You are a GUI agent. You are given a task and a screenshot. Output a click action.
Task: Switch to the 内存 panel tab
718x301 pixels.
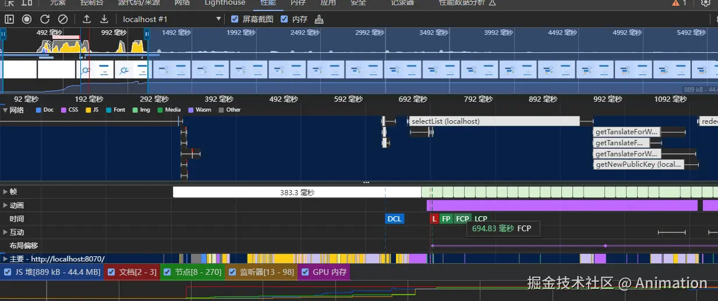tap(298, 3)
